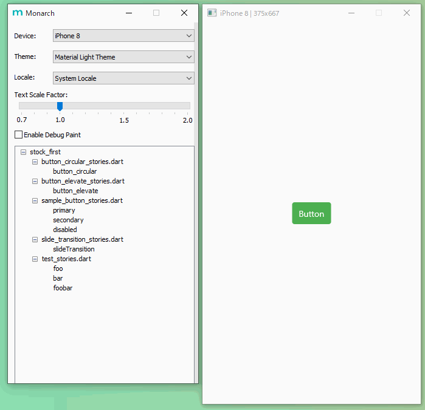Set text scale slider at the 2.0 mark
The image size is (425, 410).
[x=187, y=106]
